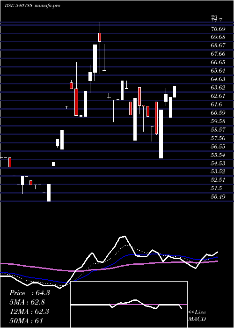Click the 61.6 price axis label
This screenshot has height=328, width=234.
(216, 104)
